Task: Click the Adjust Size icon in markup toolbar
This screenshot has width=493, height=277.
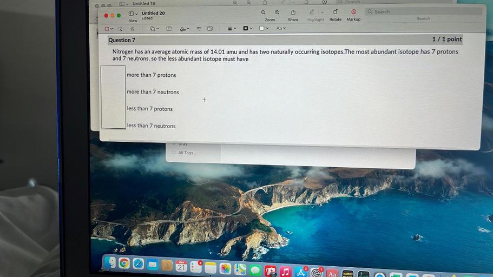Action: click(x=210, y=29)
